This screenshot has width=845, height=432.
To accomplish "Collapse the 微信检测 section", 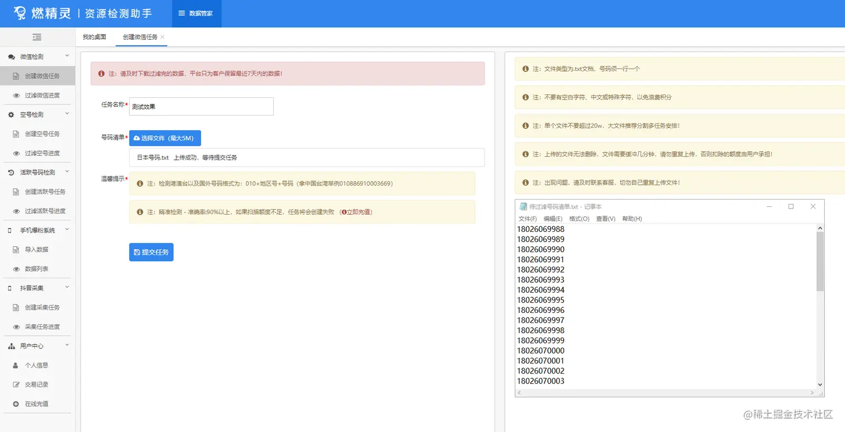I will coord(67,56).
